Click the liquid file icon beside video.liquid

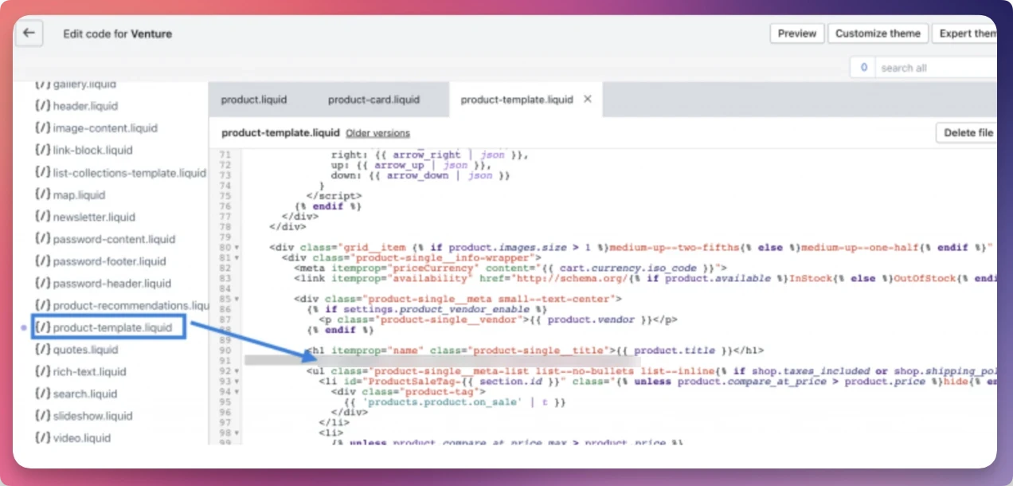[x=43, y=438]
